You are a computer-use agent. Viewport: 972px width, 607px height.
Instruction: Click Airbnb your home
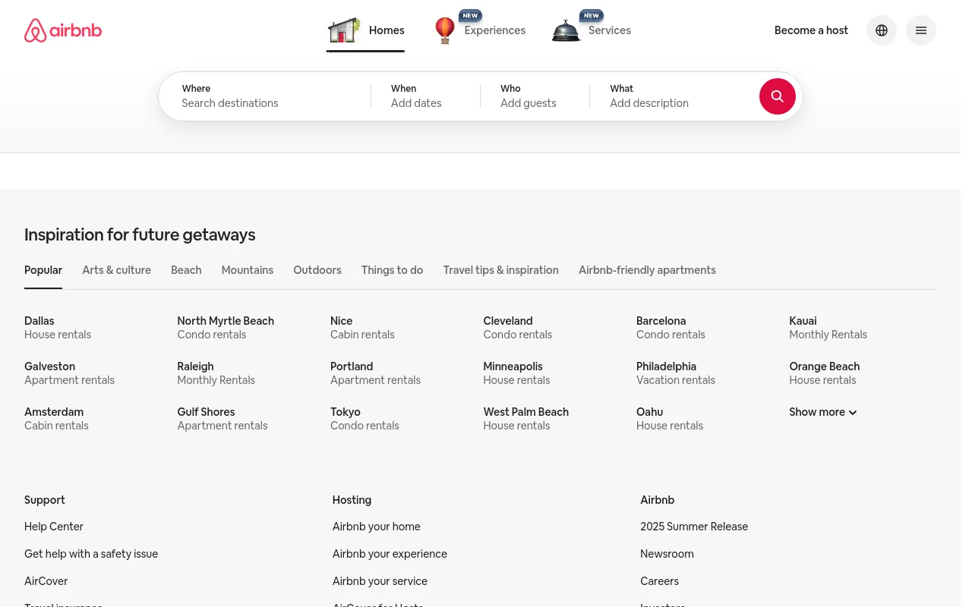[x=376, y=527]
